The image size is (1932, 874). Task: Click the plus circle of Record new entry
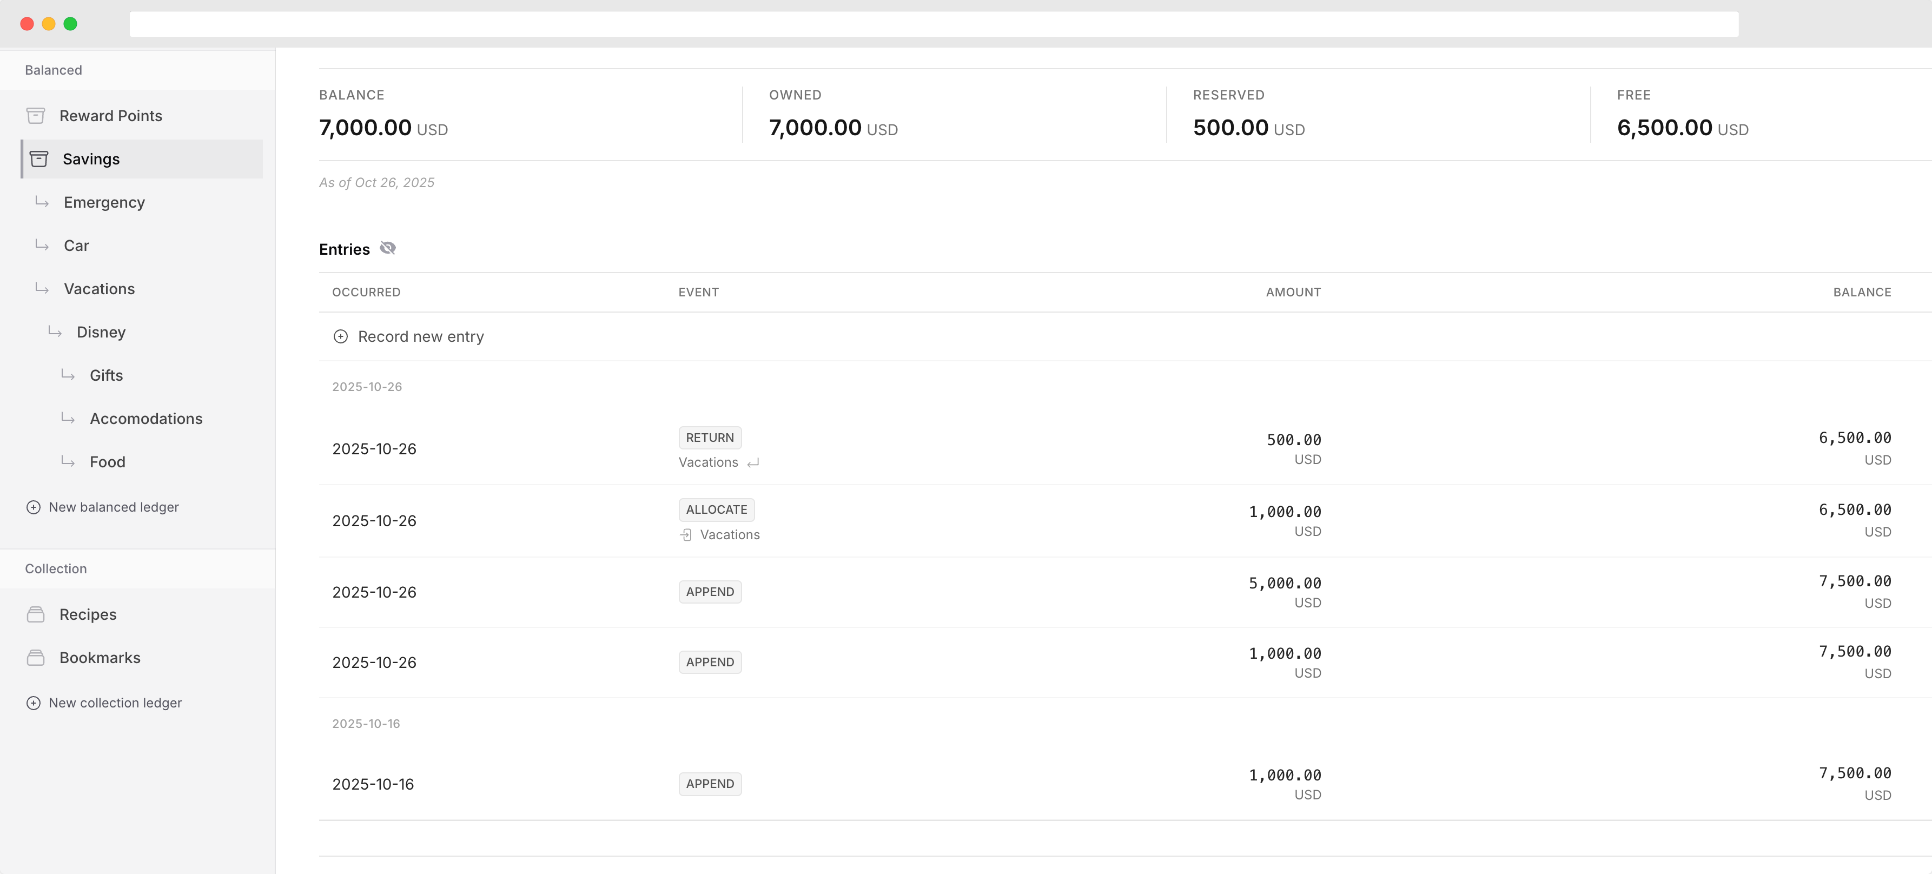point(341,337)
